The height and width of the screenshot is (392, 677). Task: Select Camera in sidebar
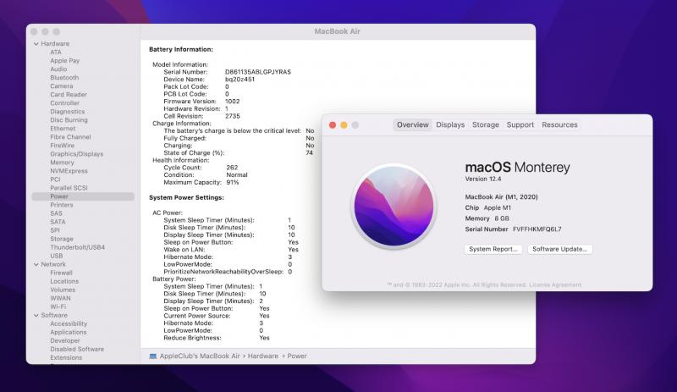(x=61, y=86)
